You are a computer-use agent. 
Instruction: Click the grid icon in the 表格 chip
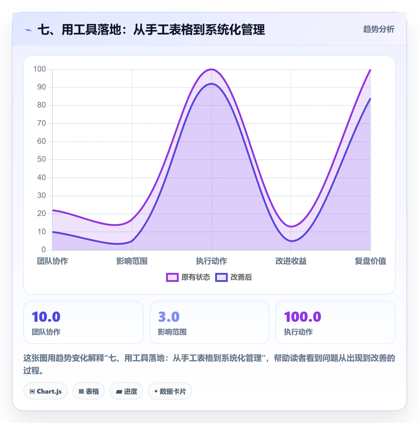pyautogui.click(x=81, y=392)
